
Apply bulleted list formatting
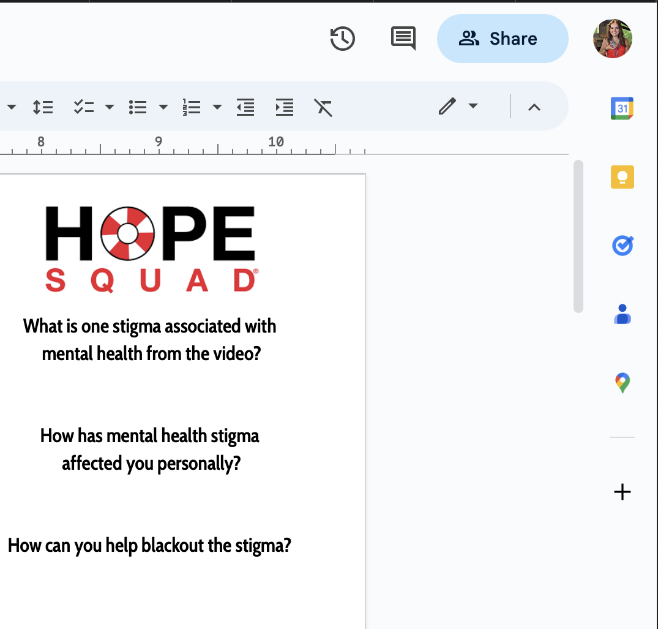pos(138,107)
